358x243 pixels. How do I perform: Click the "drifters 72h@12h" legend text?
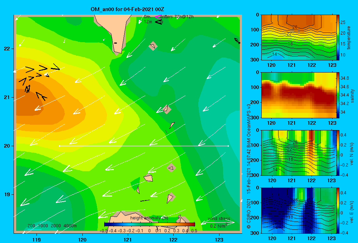point(177,17)
